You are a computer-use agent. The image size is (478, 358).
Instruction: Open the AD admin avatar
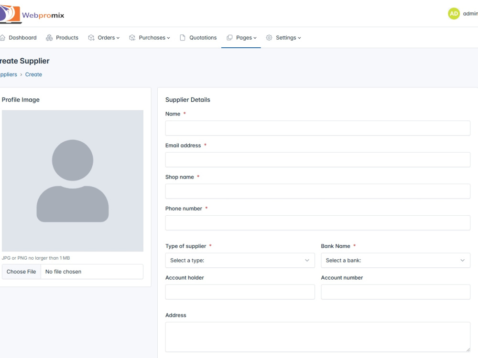tap(454, 14)
